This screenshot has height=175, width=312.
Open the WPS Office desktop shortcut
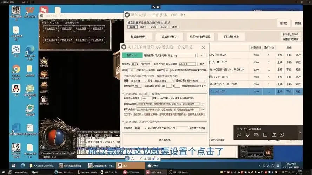30,12
